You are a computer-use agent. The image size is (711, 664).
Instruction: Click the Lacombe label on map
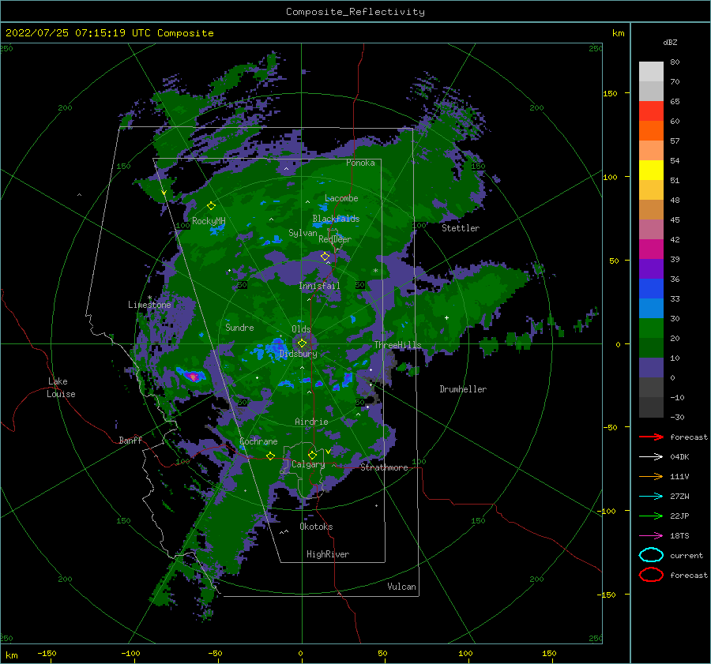point(341,198)
